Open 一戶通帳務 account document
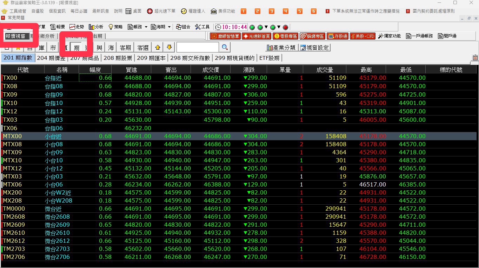This screenshot has width=479, height=268. [x=419, y=36]
